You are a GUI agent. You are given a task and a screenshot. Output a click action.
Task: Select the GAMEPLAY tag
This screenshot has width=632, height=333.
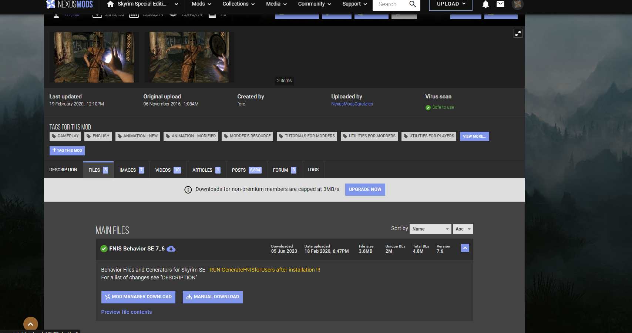point(65,136)
